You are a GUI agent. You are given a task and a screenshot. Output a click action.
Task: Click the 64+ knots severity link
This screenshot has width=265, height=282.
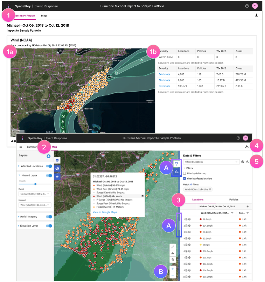coord(164,74)
